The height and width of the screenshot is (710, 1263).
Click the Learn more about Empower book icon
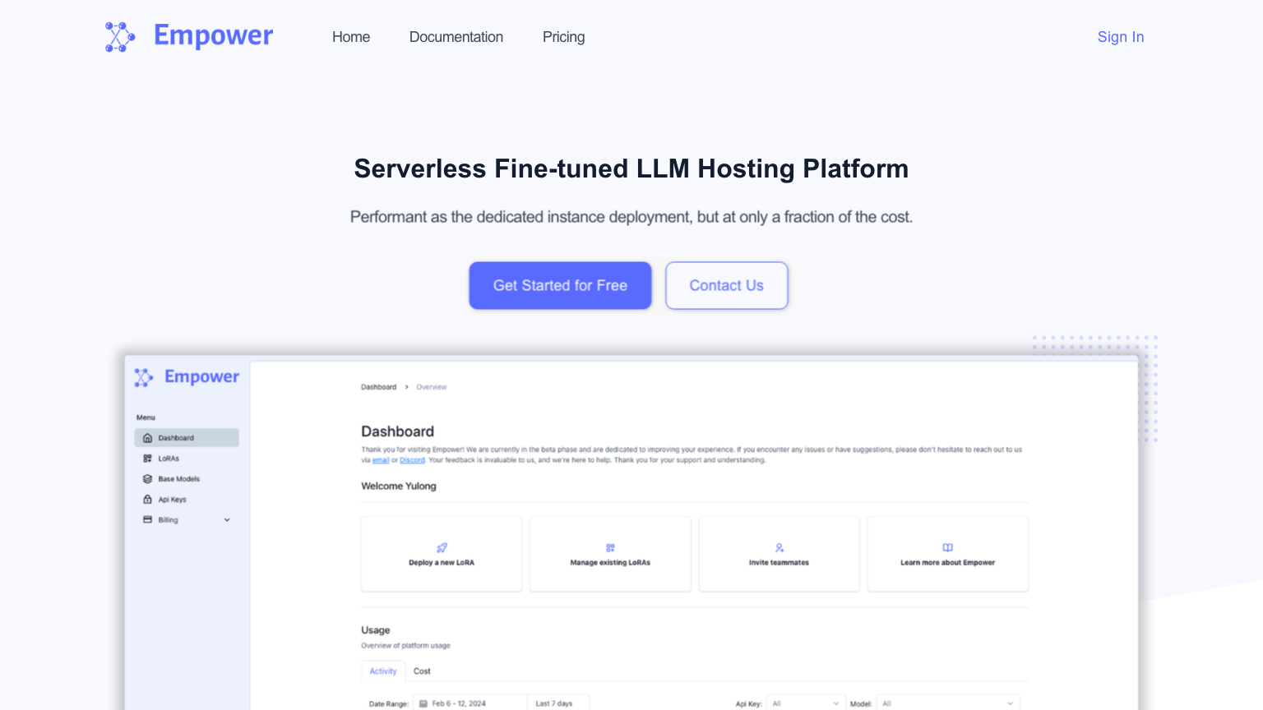pyautogui.click(x=947, y=547)
